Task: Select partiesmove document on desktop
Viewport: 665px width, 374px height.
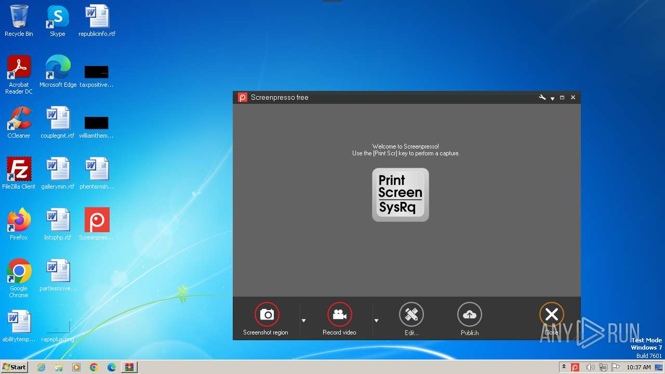Action: coord(58,275)
